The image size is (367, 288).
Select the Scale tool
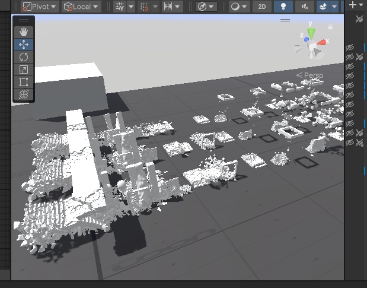[24, 69]
